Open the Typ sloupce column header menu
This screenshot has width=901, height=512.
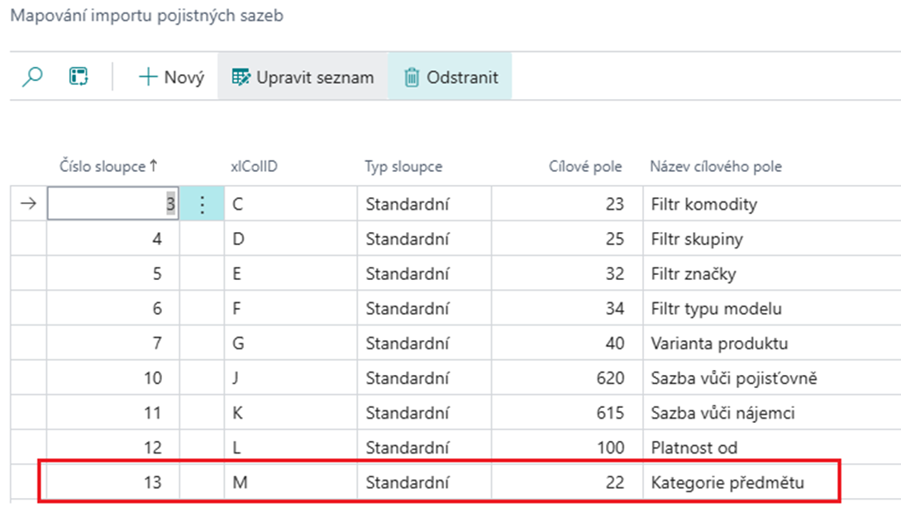(x=403, y=166)
